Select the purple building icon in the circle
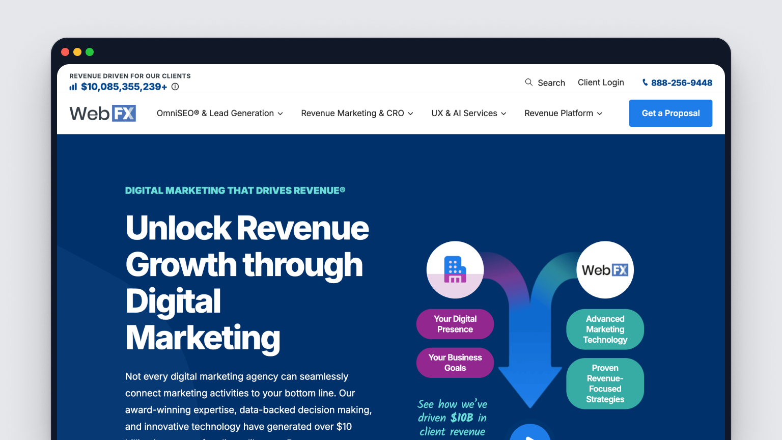Screen dimensions: 782x440 pyautogui.click(x=455, y=269)
